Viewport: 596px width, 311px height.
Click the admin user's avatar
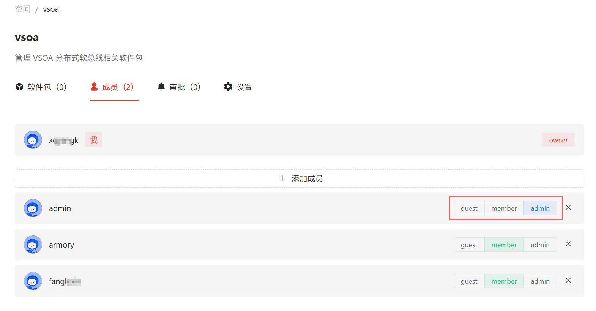pos(33,208)
